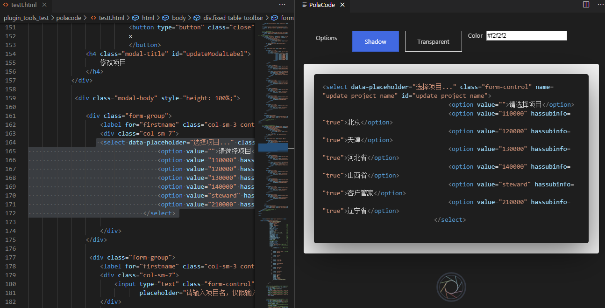The image size is (605, 308).
Task: Click the Color field showing #f2f2f2
Action: coord(527,35)
